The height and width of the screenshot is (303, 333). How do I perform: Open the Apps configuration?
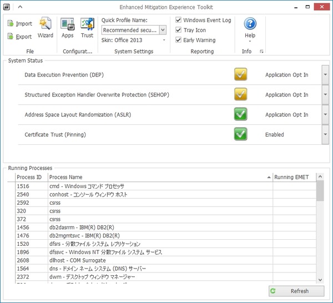click(67, 28)
